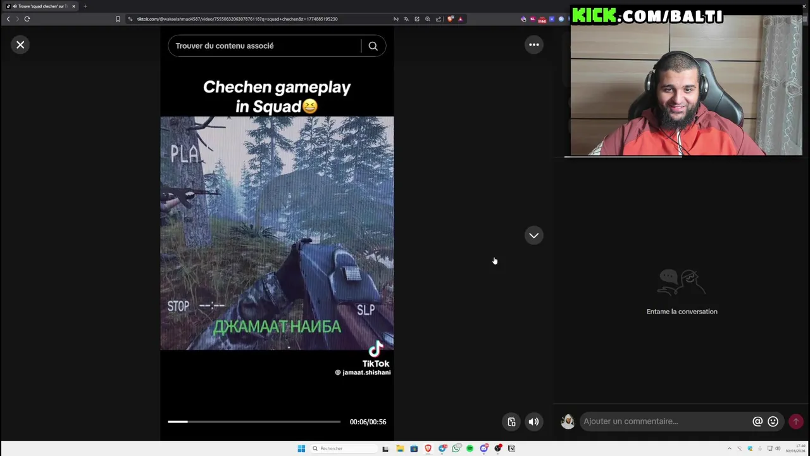Viewport: 810px width, 456px height.
Task: Click the crossed-out icon left of translate
Action: click(396, 19)
